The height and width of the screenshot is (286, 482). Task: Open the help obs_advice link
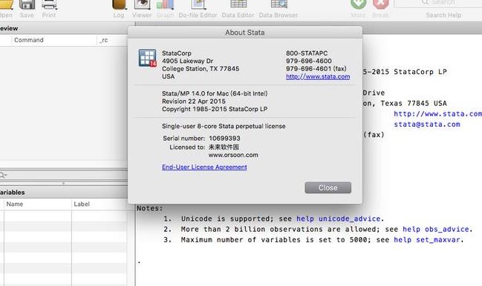tap(436, 229)
